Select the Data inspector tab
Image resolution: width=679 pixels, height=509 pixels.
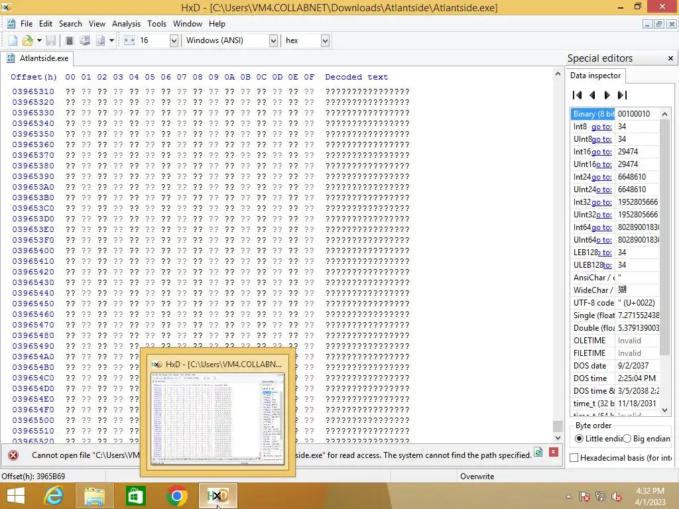click(x=595, y=76)
